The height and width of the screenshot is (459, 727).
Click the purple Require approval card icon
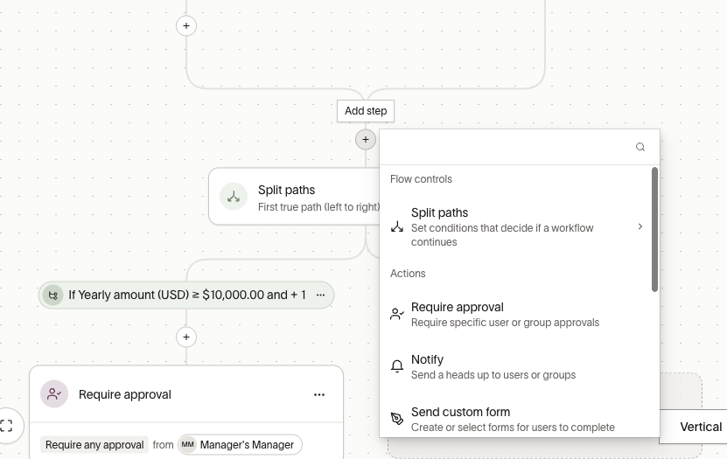click(x=54, y=394)
